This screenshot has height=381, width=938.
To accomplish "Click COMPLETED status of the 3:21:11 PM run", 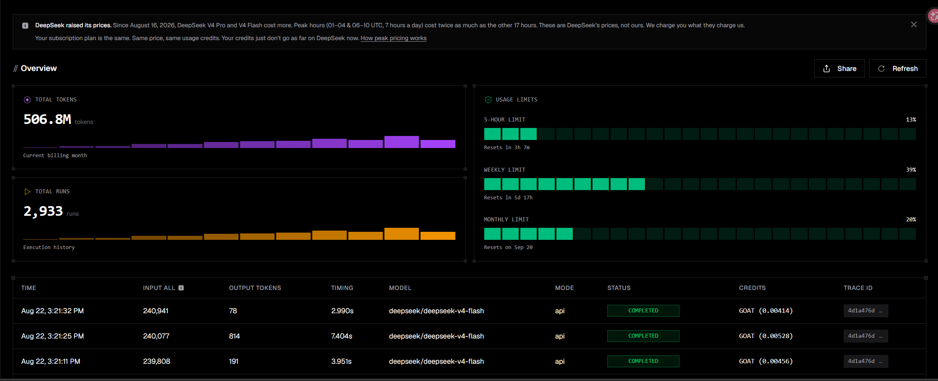I will (x=643, y=361).
